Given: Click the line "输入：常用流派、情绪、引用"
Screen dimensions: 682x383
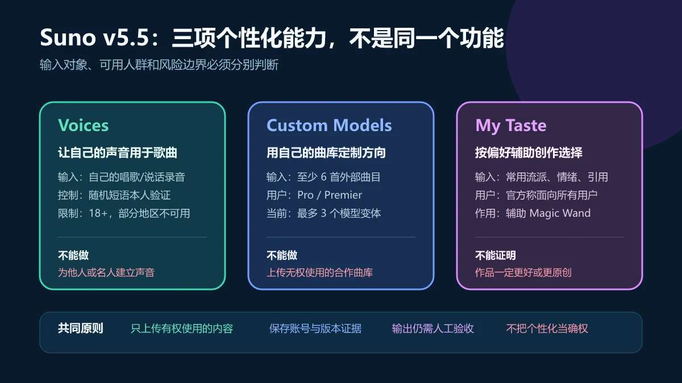Looking at the screenshot, I should [x=542, y=177].
